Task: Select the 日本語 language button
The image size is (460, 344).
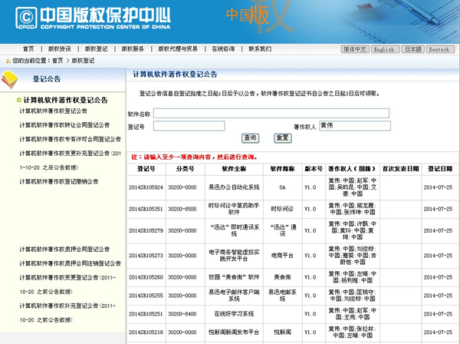Action: click(x=412, y=49)
